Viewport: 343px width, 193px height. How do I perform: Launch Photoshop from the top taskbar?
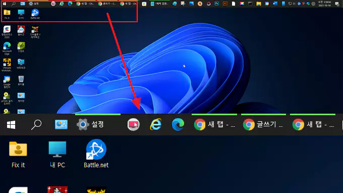point(217,4)
